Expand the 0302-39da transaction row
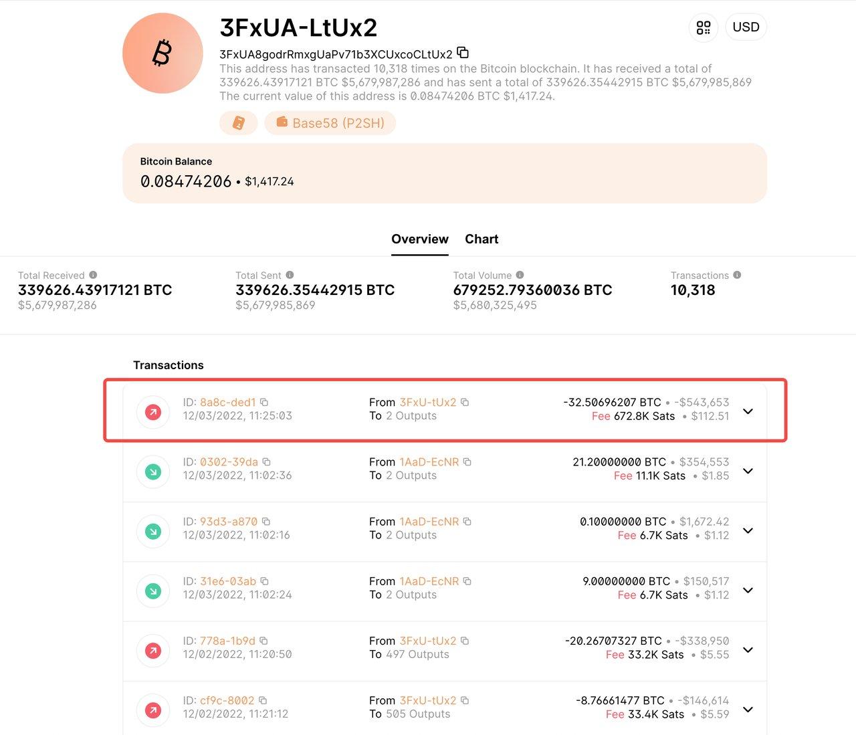The height and width of the screenshot is (735, 856). point(748,471)
